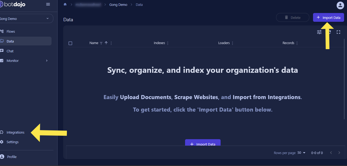Screen dimensions: 347x166
Task: Expand the Monitor submenu chevron
Action: pyautogui.click(x=47, y=61)
